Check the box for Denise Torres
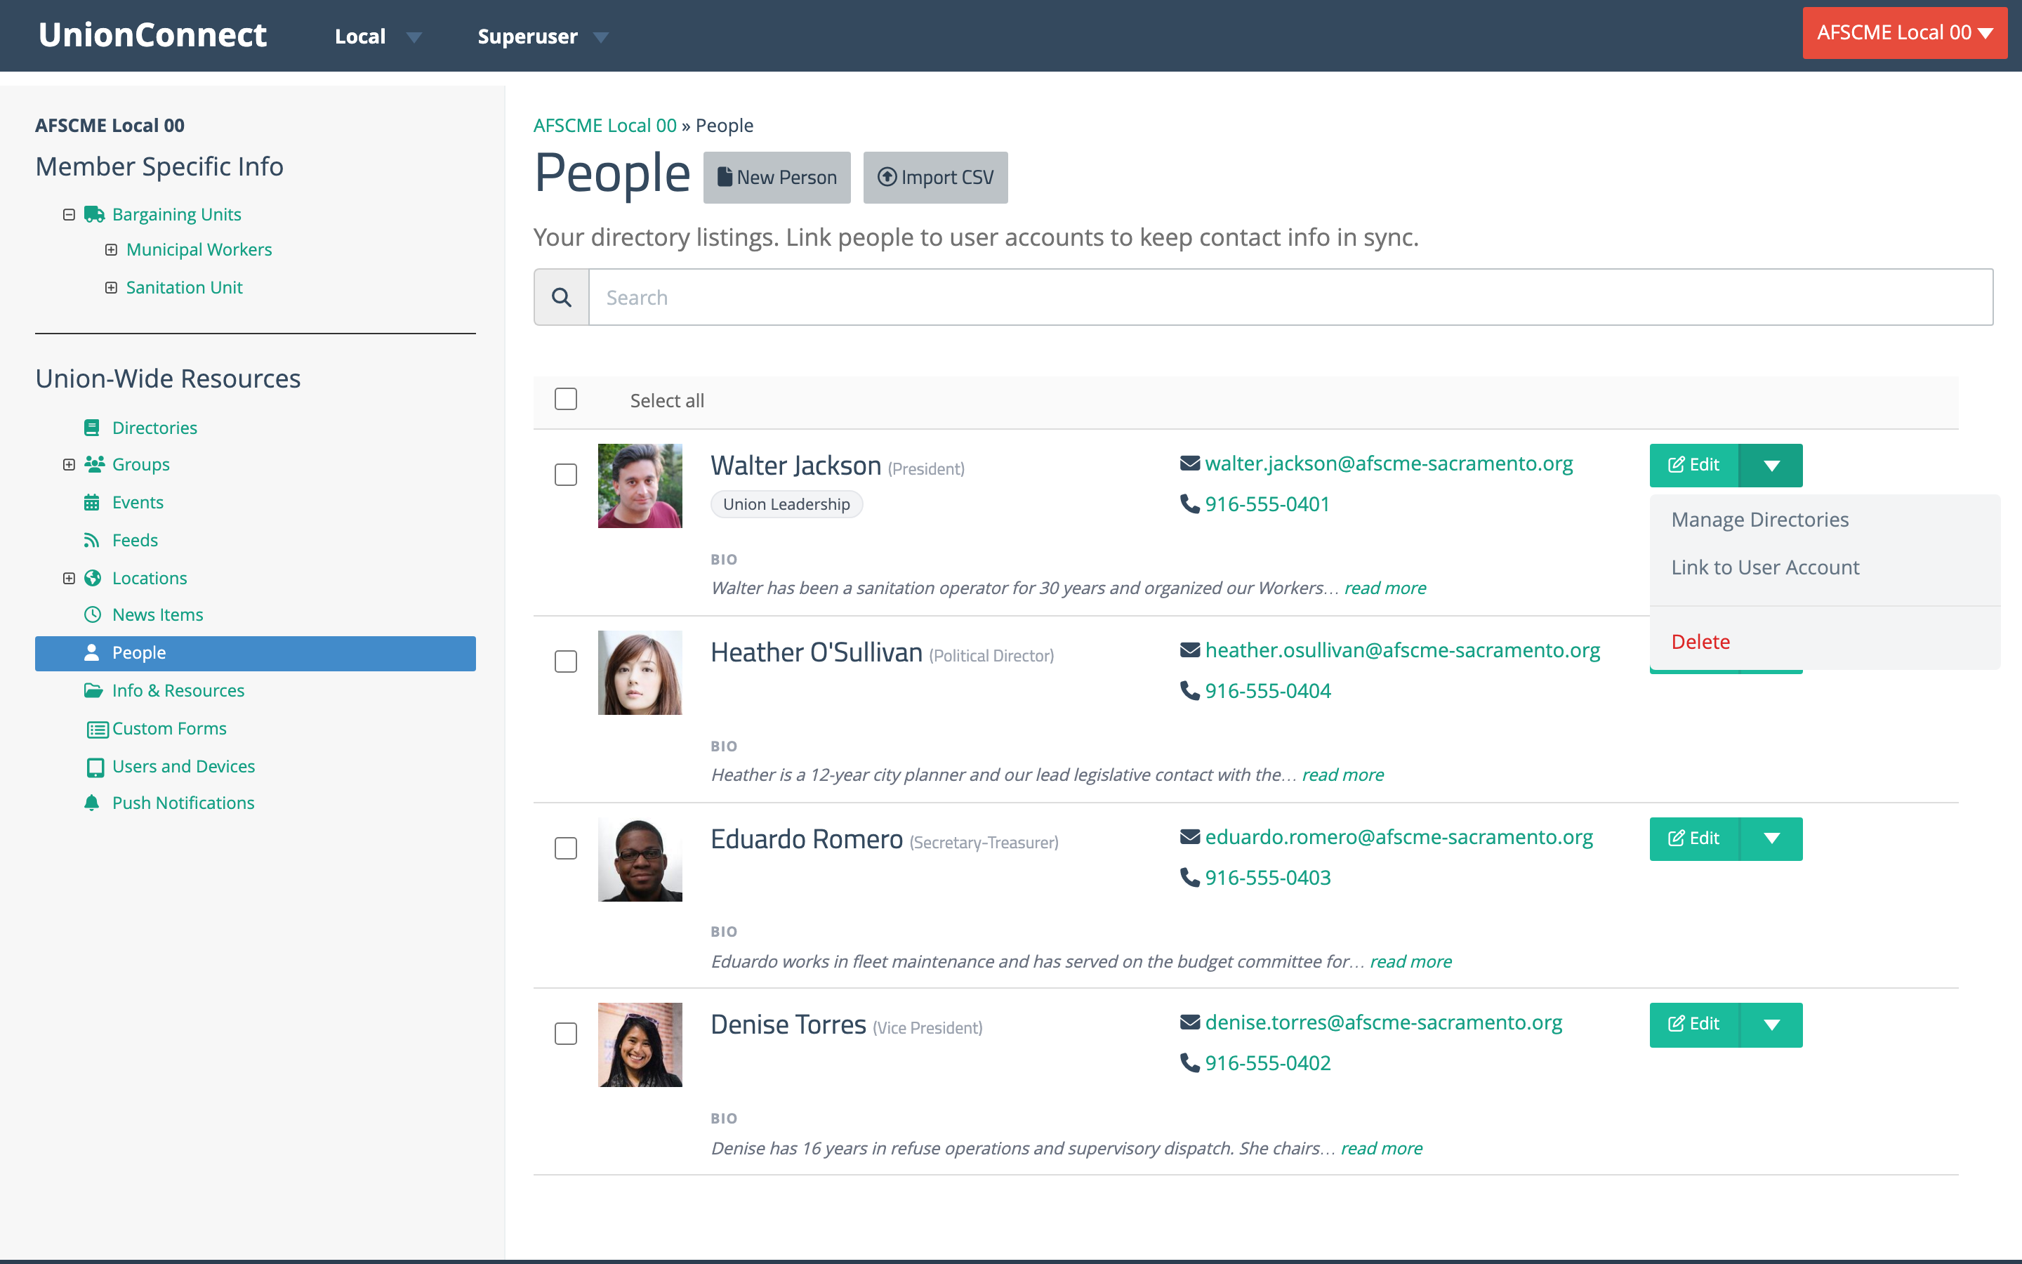The width and height of the screenshot is (2022, 1264). tap(566, 1034)
